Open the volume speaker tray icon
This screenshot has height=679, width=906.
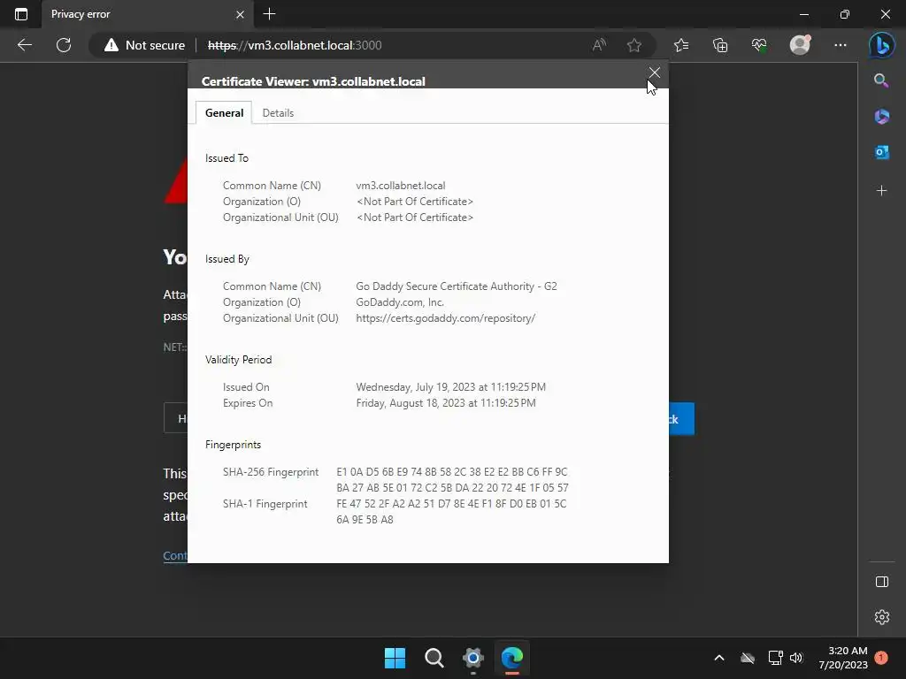[796, 658]
